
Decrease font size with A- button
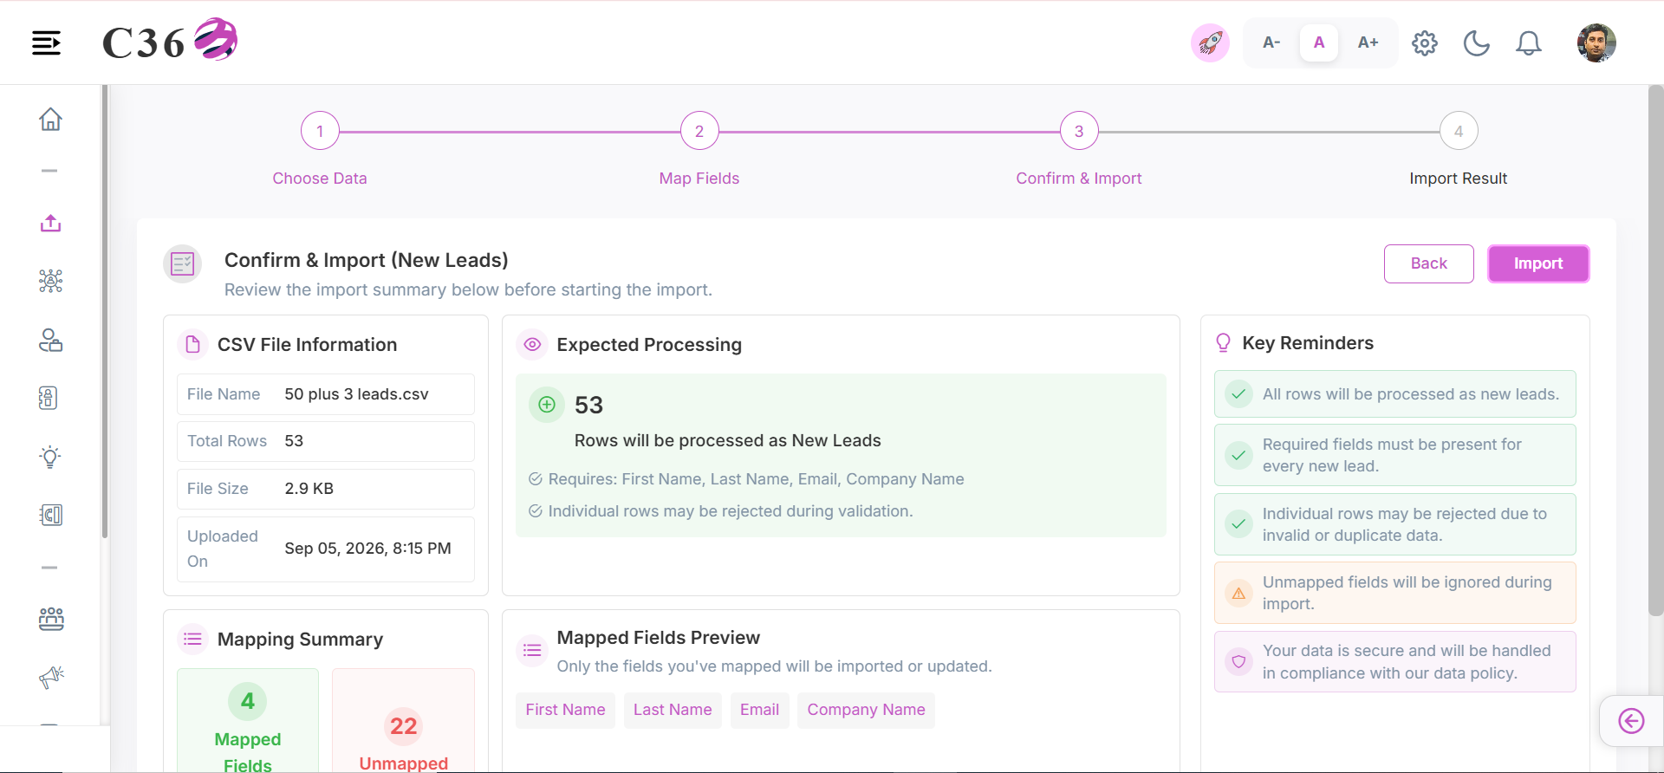(1271, 42)
